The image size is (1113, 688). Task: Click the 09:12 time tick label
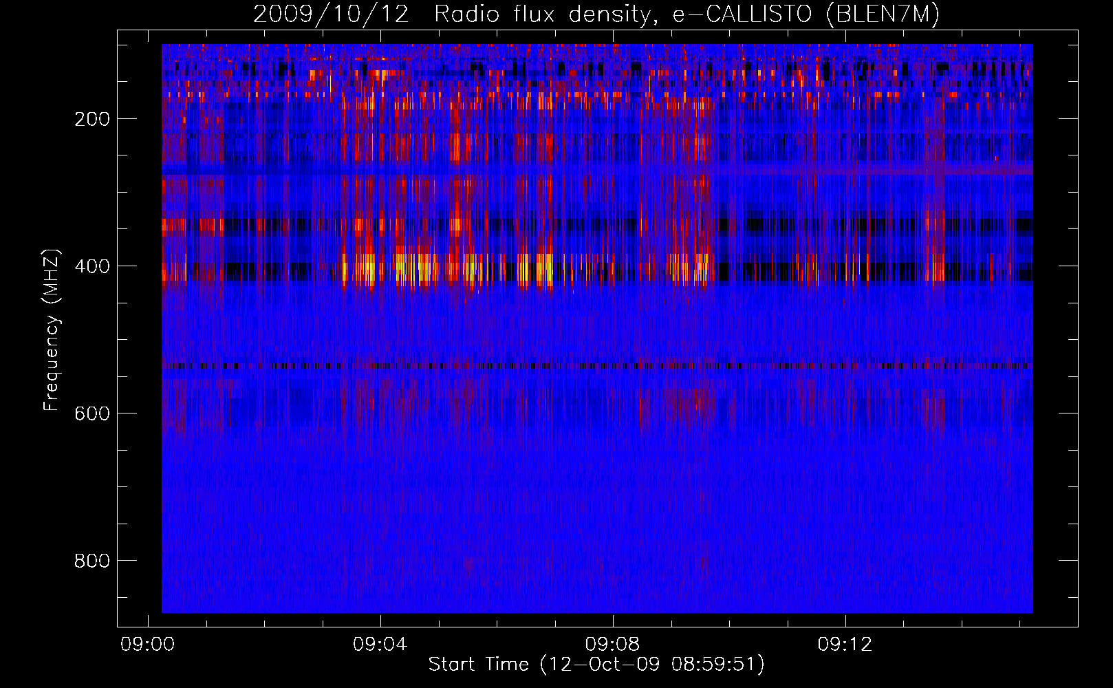[845, 645]
